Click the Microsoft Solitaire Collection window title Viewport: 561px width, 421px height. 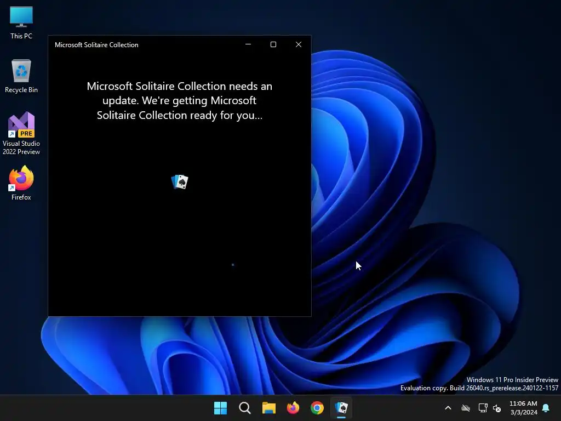tap(96, 45)
